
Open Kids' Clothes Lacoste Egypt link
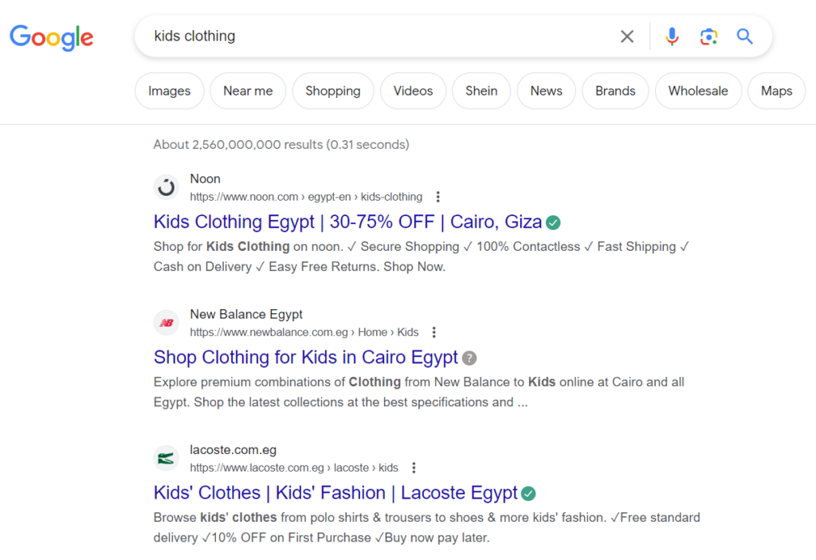[x=335, y=493]
